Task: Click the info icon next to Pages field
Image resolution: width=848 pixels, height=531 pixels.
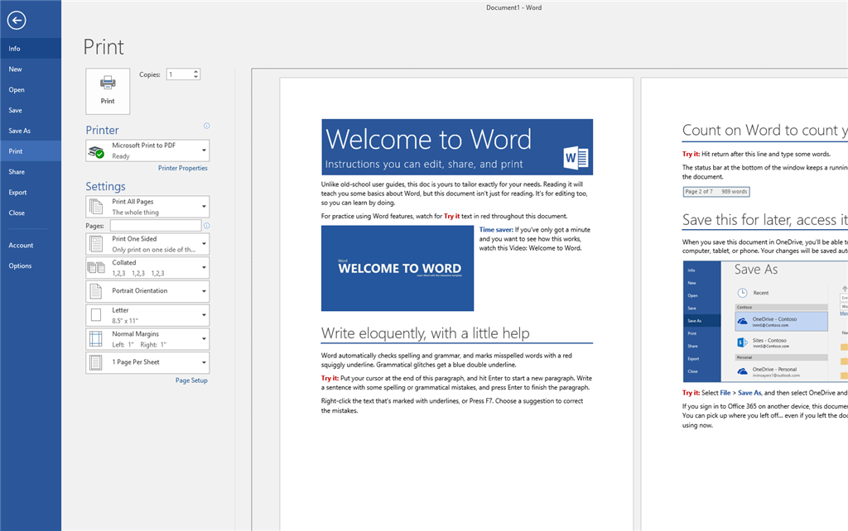Action: pos(206,226)
